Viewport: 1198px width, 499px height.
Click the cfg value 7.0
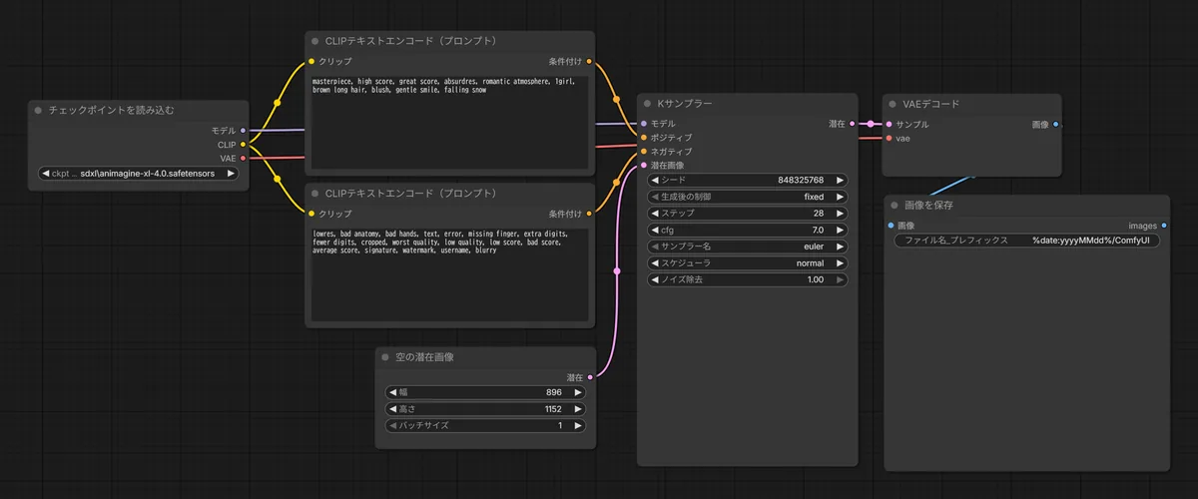pos(818,231)
